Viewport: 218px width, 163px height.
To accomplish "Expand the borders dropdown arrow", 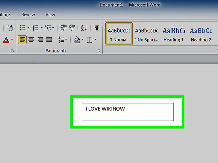I will coord(95,40).
